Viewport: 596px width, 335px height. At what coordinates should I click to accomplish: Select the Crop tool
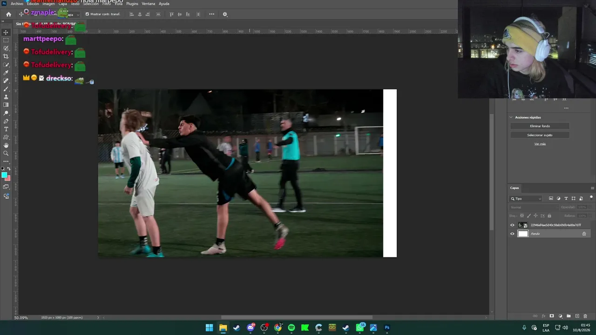6,56
